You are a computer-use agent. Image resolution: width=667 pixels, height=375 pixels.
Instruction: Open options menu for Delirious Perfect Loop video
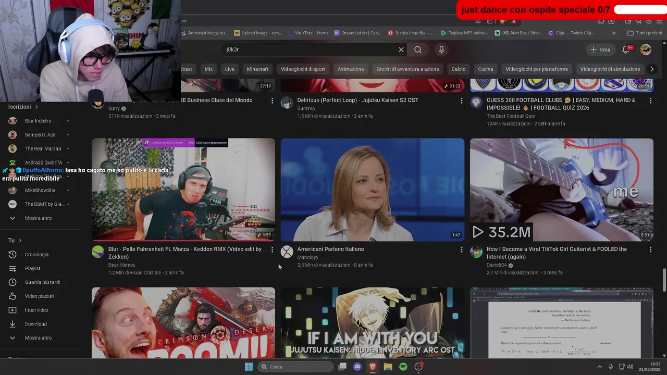461,101
